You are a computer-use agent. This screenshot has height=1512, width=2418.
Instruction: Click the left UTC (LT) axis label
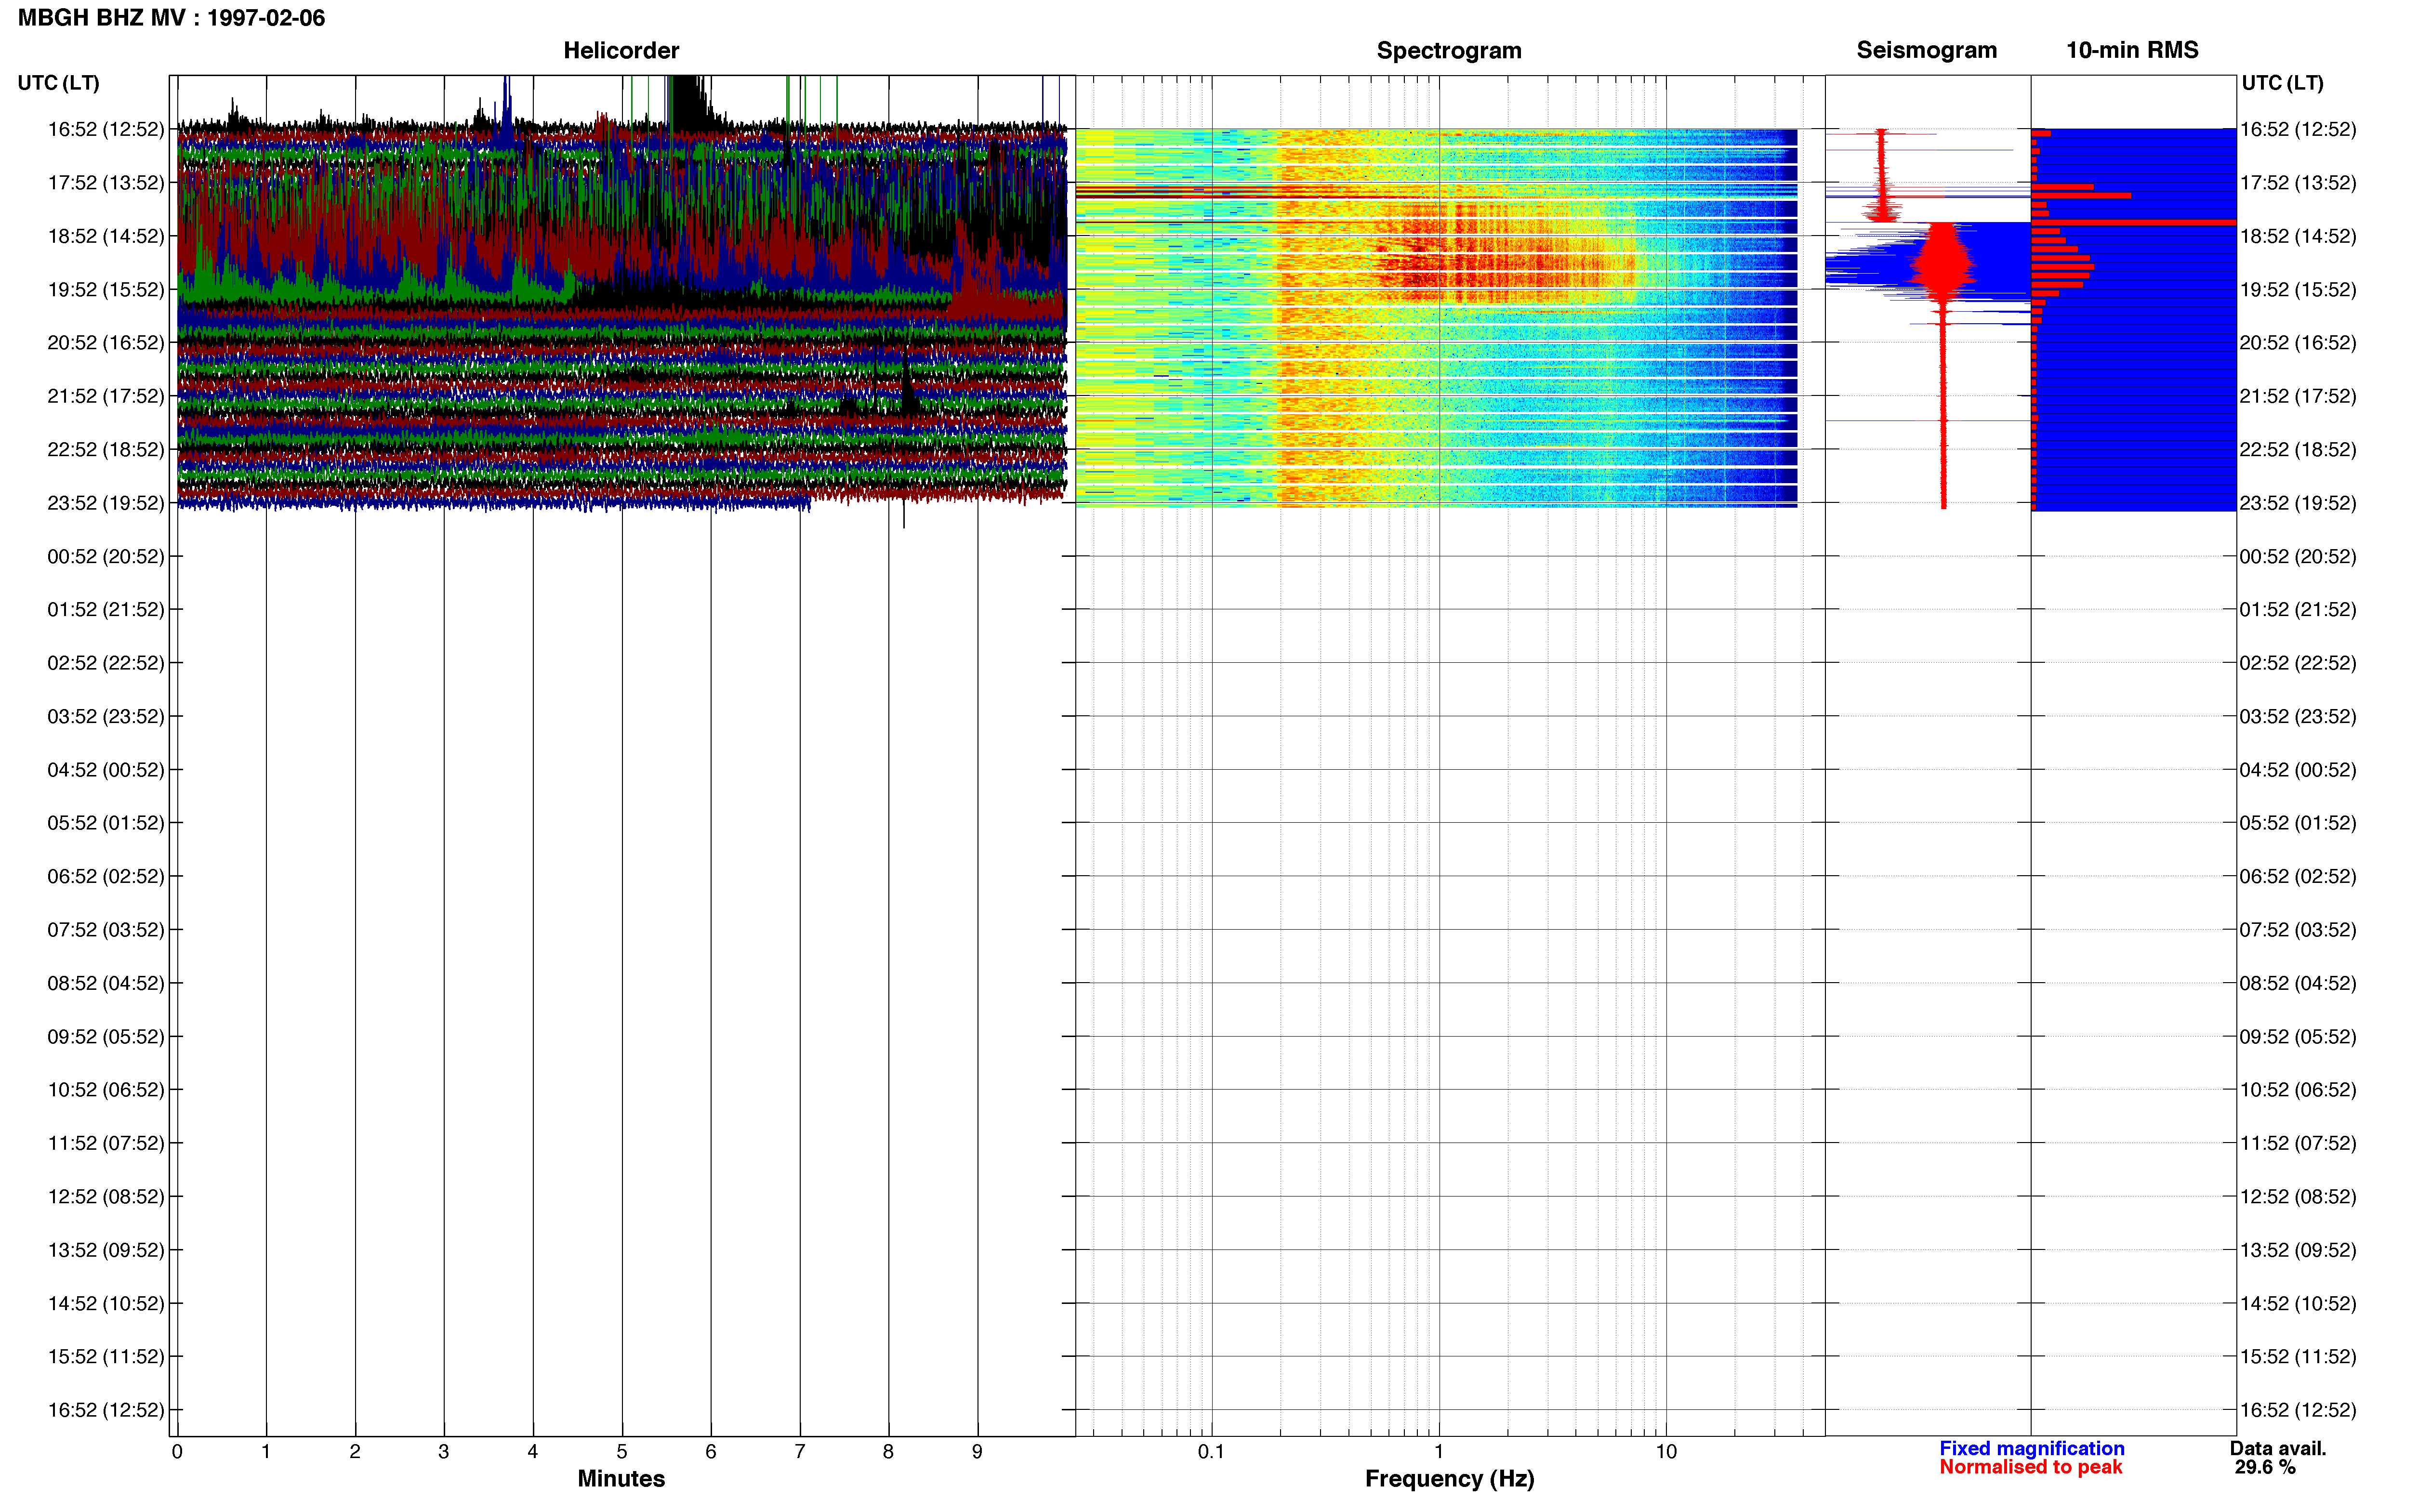tap(58, 83)
